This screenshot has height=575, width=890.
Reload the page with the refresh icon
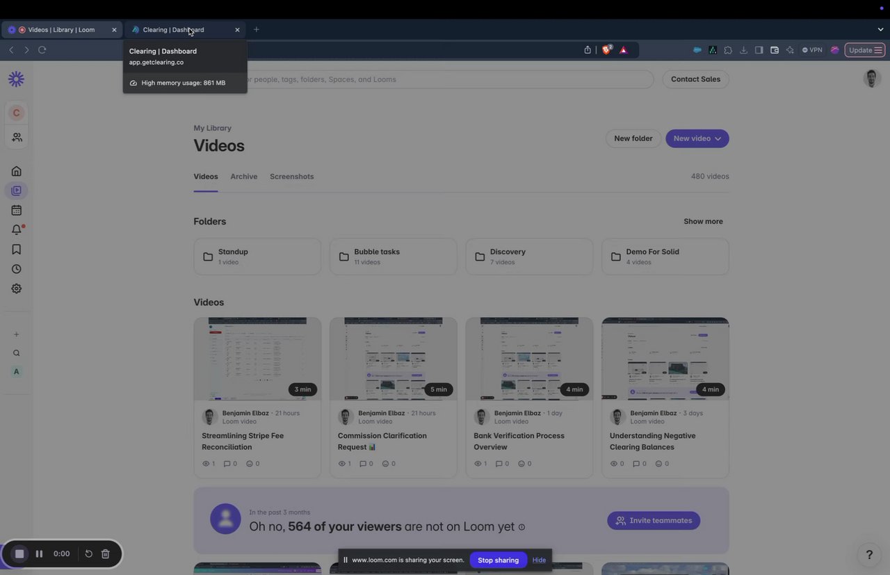click(42, 50)
